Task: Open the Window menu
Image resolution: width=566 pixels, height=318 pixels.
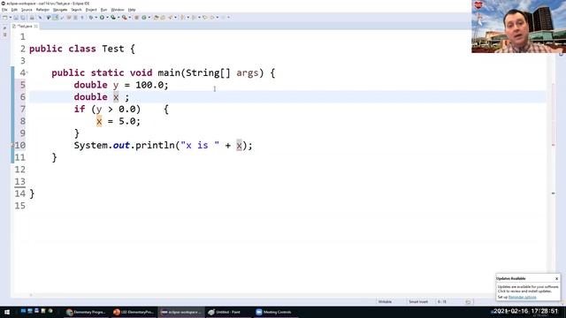Action: [118, 10]
